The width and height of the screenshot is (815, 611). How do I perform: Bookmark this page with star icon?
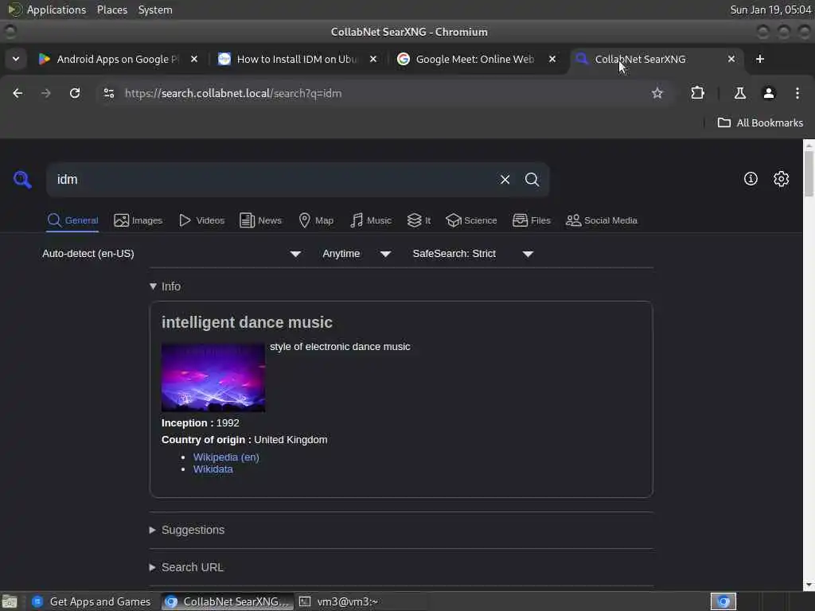(x=657, y=93)
